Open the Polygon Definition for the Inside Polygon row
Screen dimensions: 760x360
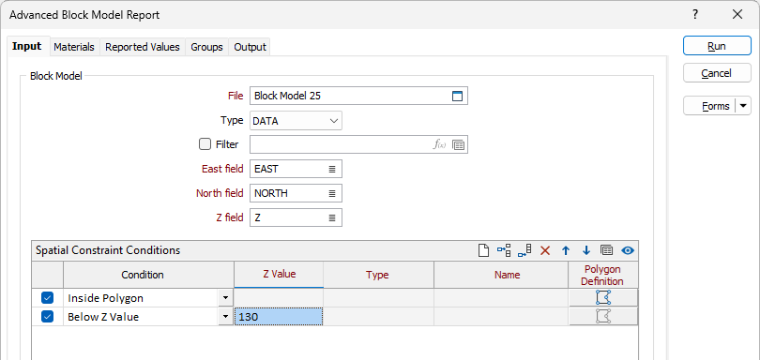coord(603,297)
